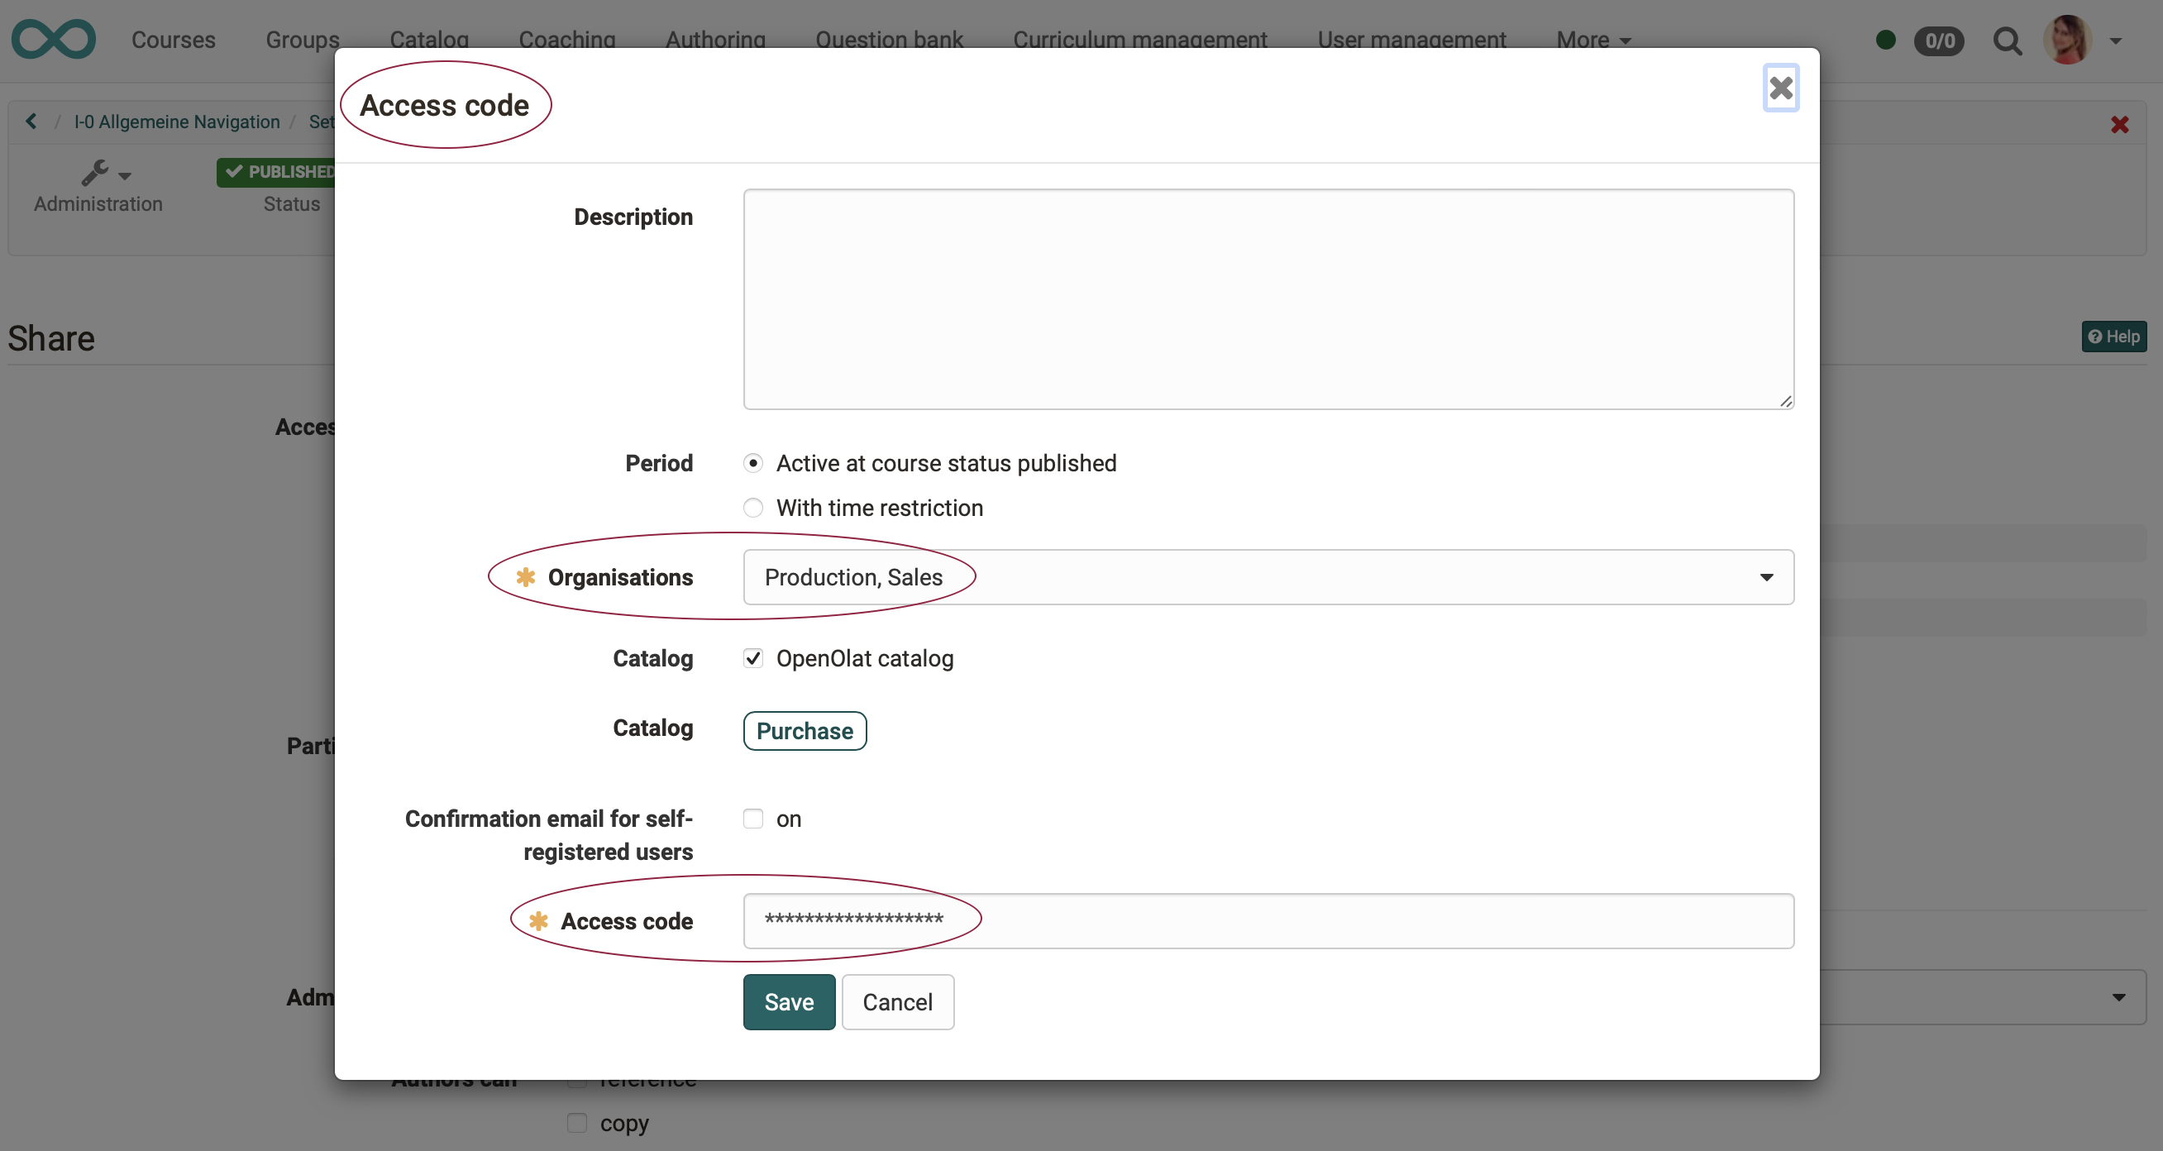Enable confirmation email checkbox

(753, 819)
